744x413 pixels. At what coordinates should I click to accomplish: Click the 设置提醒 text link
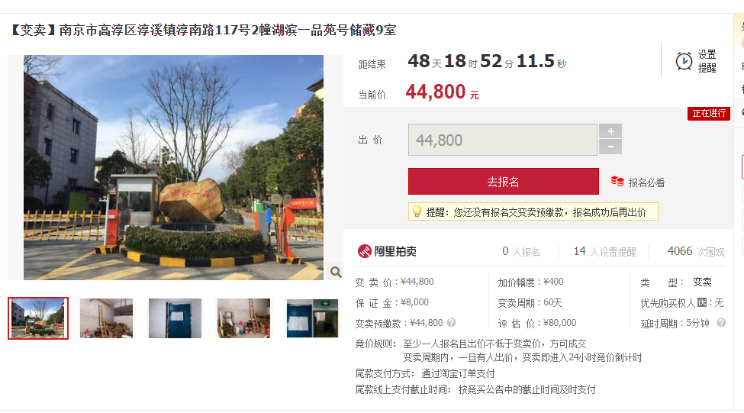pyautogui.click(x=707, y=61)
